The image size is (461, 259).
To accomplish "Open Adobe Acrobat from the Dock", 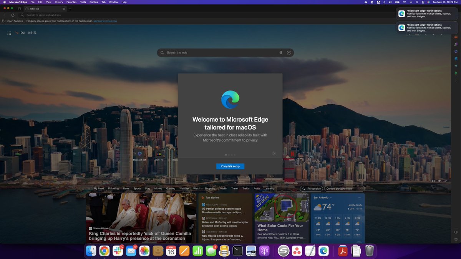I will point(343,251).
